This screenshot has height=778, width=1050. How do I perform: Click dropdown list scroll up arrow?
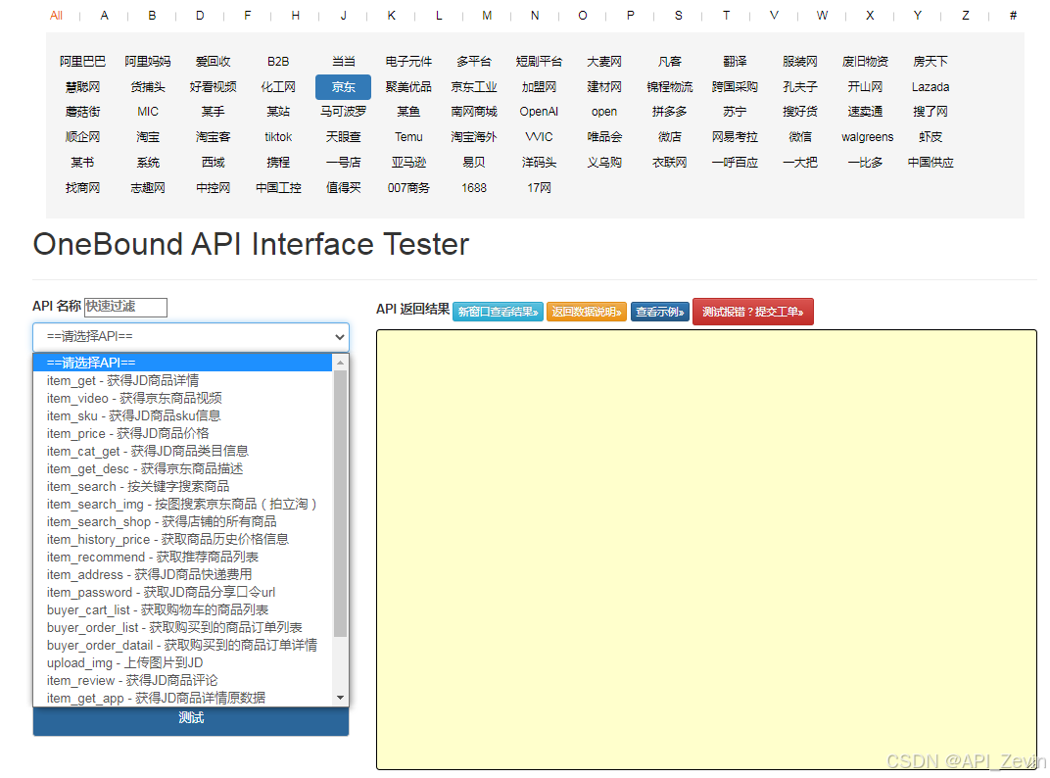[x=340, y=363]
